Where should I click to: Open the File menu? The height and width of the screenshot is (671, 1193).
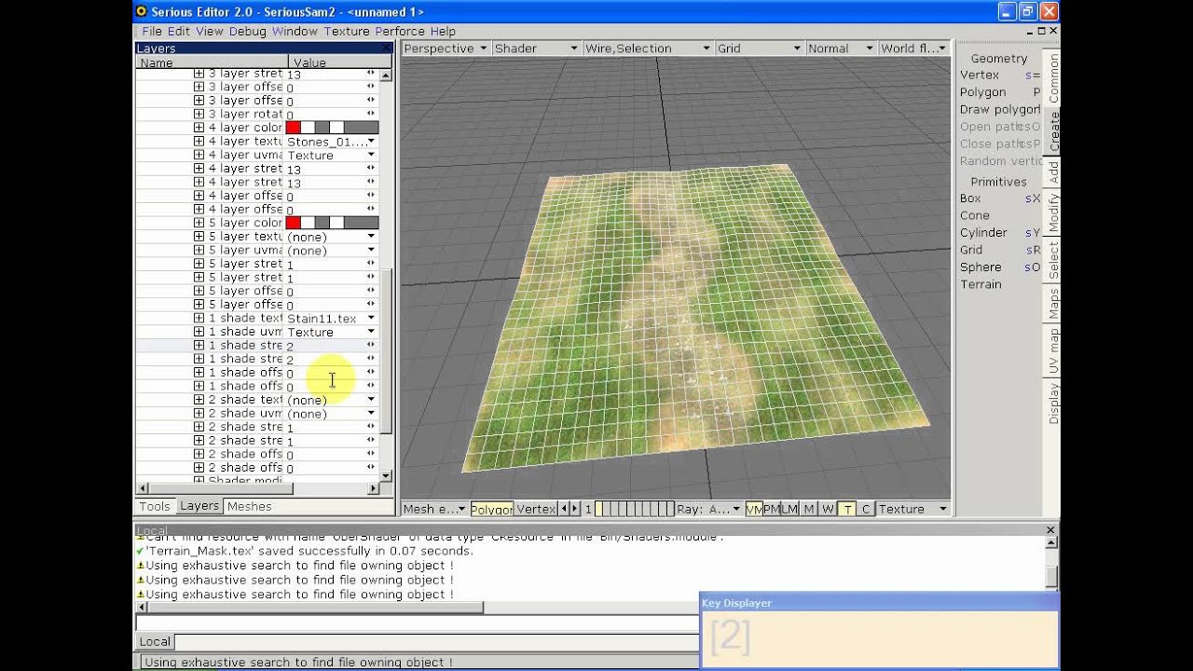tap(152, 31)
